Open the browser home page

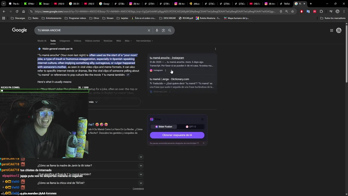click(x=24, y=11)
